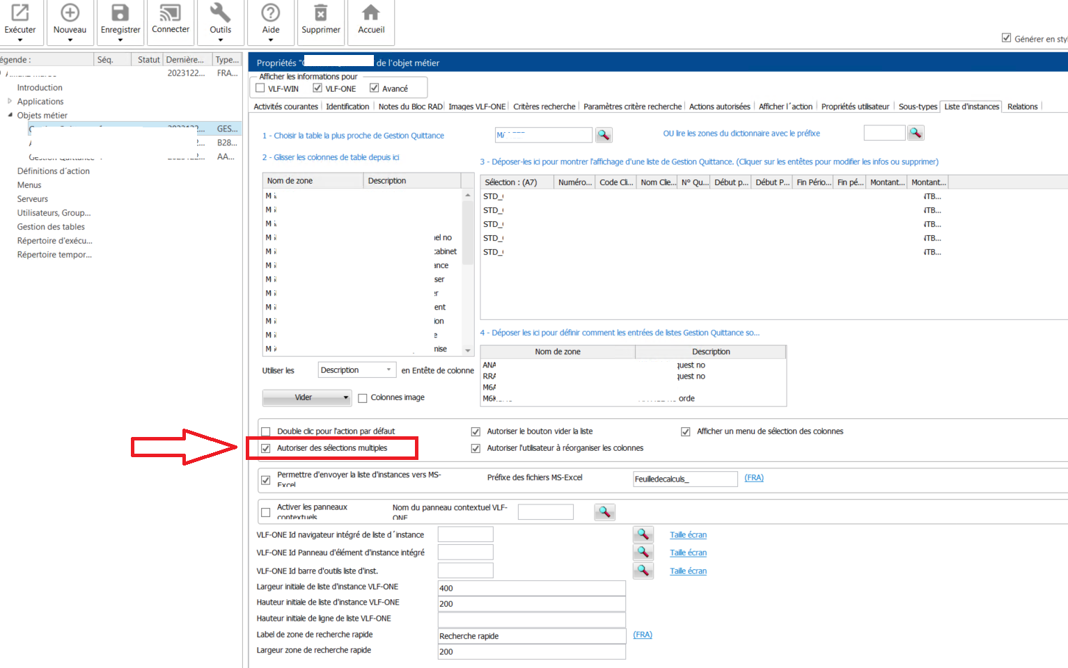The height and width of the screenshot is (668, 1068).
Task: Click the Exécuter toolbar icon
Action: [20, 13]
